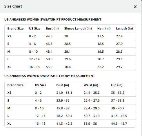This screenshot has height=136, width=142.
Task: Click product bust value 46.5
Action: pos(49,44)
